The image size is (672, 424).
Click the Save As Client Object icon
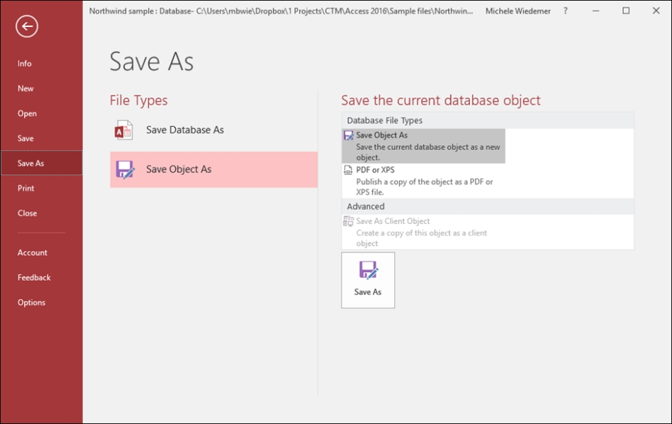349,221
